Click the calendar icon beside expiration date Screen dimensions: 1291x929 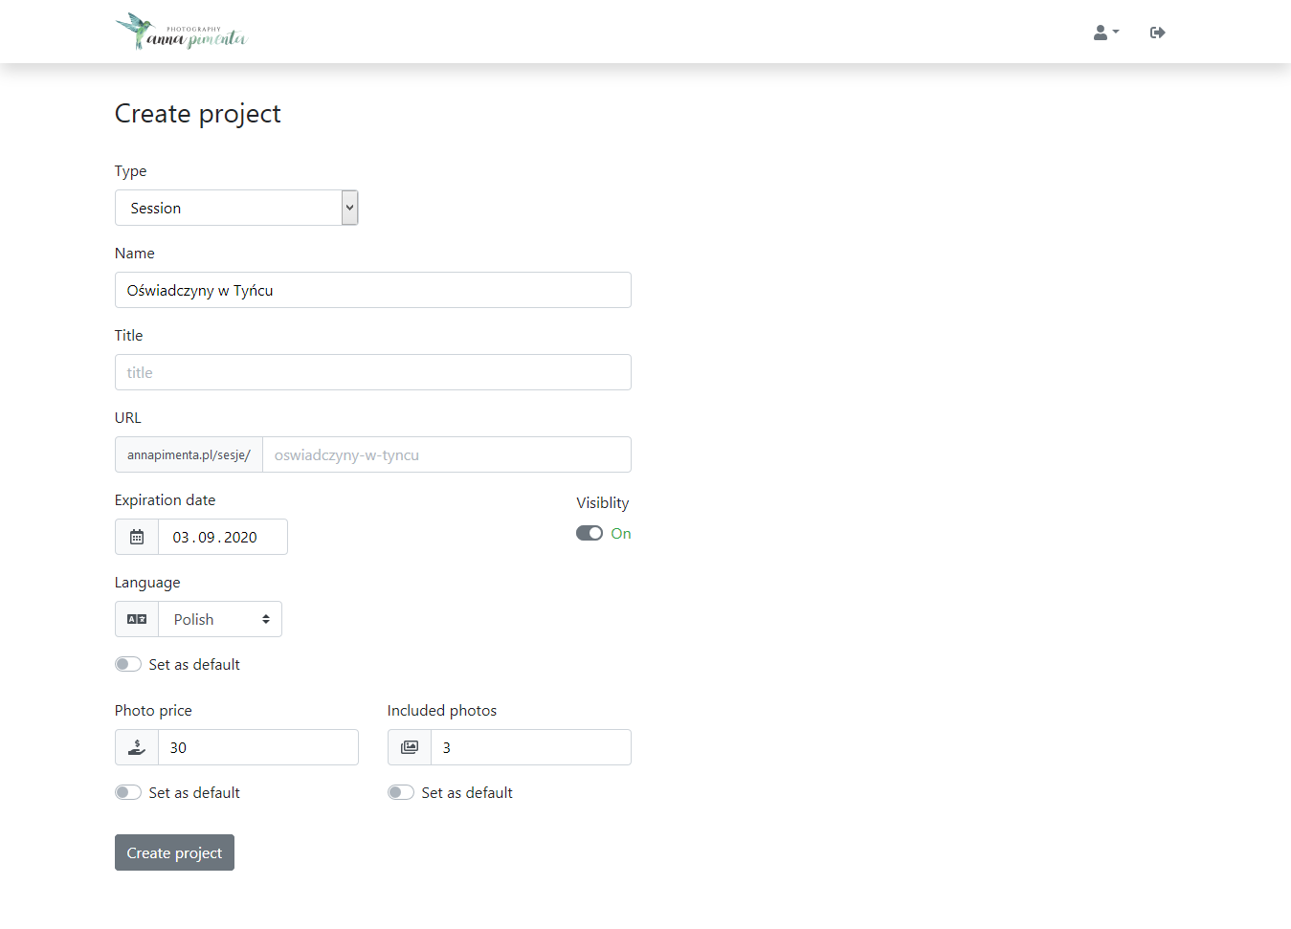coord(137,537)
